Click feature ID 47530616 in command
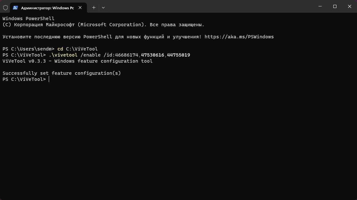Viewport: 357px width, 200px height. pyautogui.click(x=153, y=55)
